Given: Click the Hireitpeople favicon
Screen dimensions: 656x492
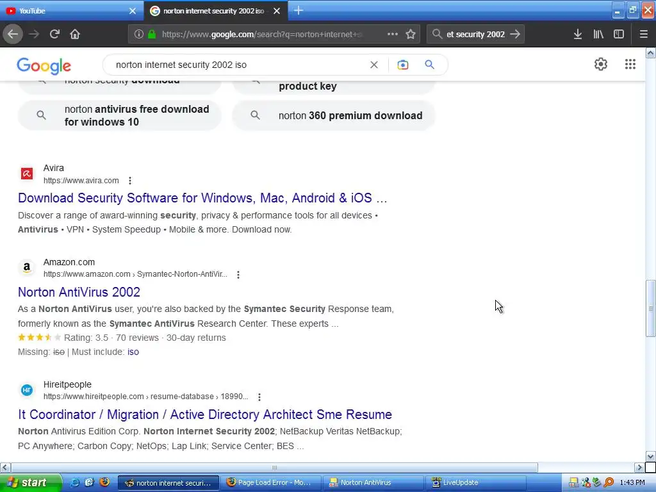Looking at the screenshot, I should 27,390.
